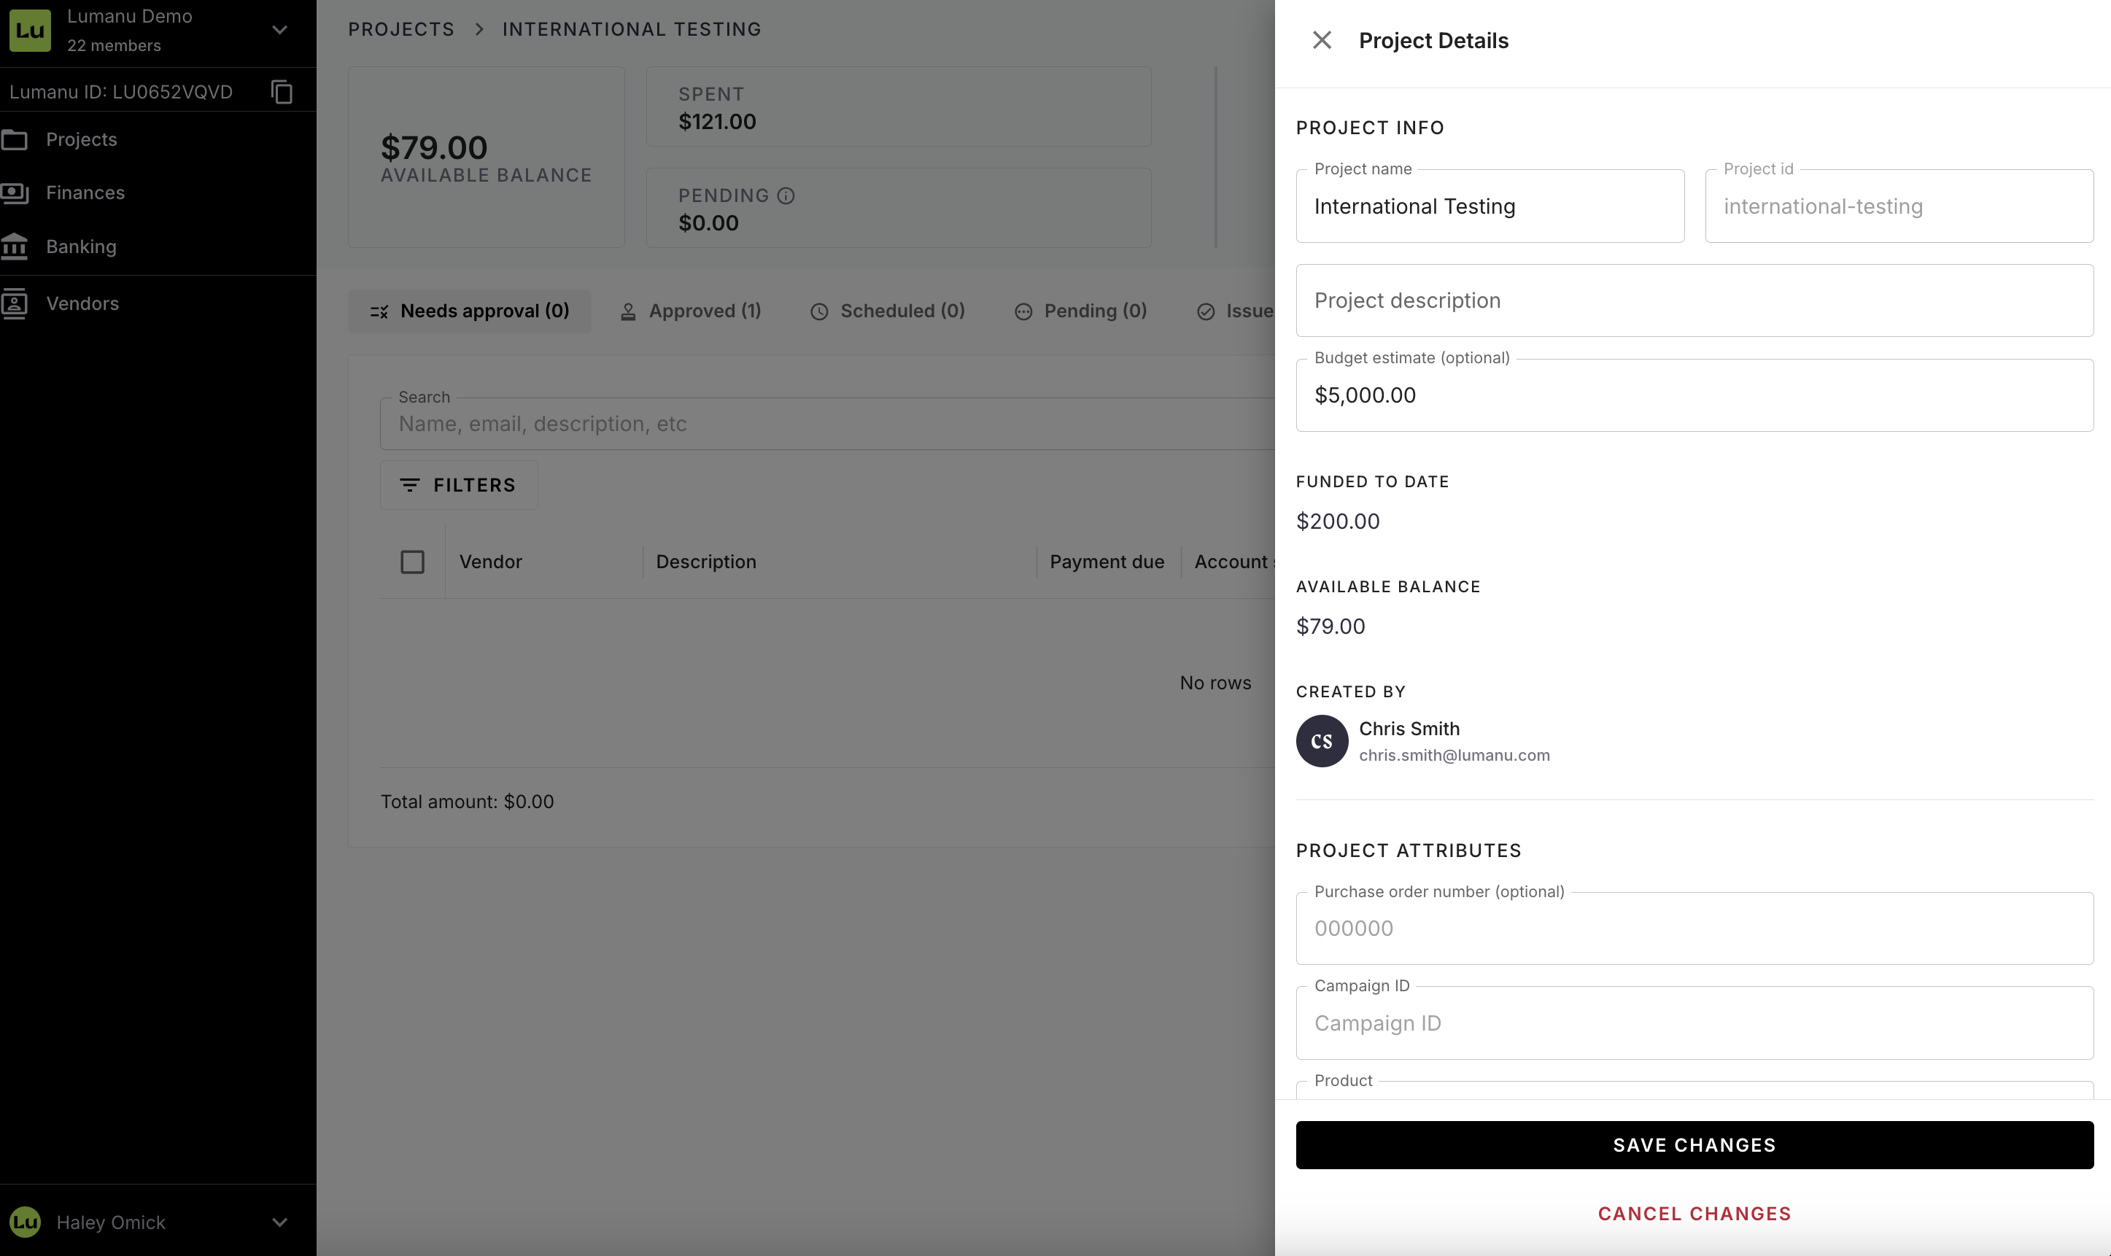2111x1256 pixels.
Task: Expand the Haley Omick user menu
Action: [280, 1222]
